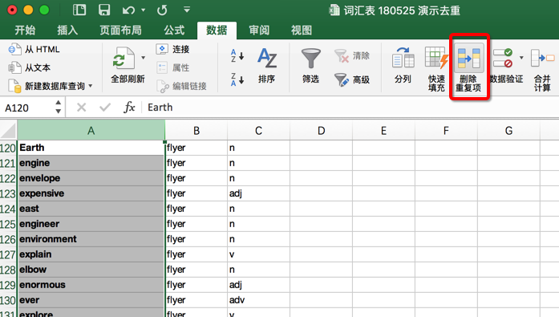The width and height of the screenshot is (559, 317).
Task: Click 属性 properties button
Action: (x=172, y=67)
